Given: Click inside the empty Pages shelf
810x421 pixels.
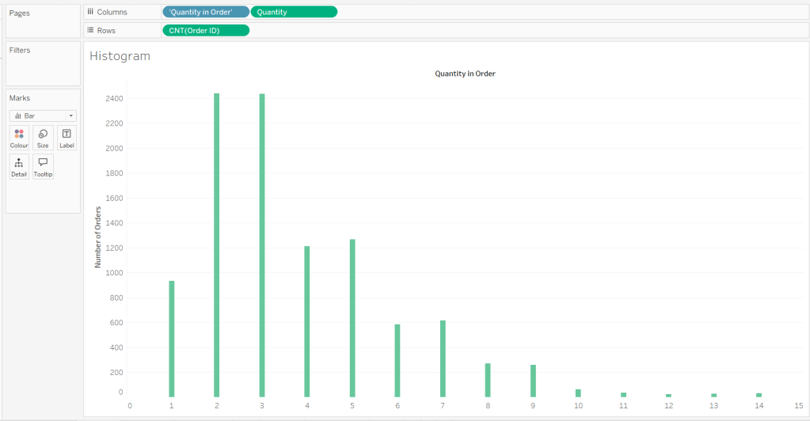Looking at the screenshot, I should coord(43,25).
